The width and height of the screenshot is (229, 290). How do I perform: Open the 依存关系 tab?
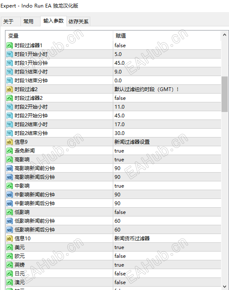click(79, 22)
